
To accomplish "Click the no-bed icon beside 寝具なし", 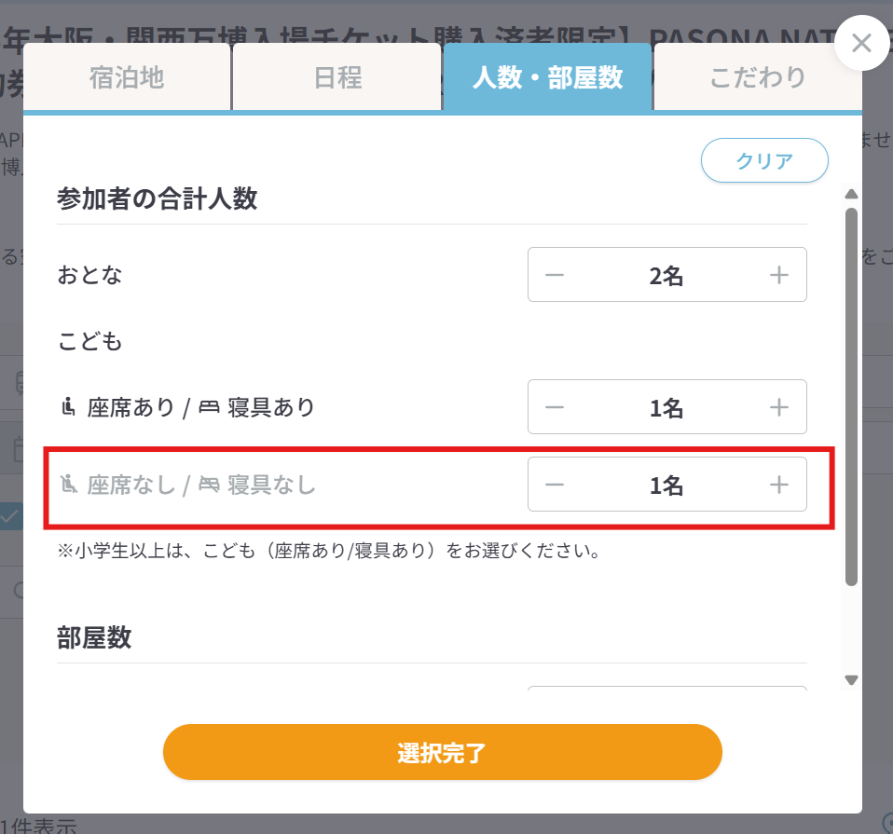I will click(209, 484).
